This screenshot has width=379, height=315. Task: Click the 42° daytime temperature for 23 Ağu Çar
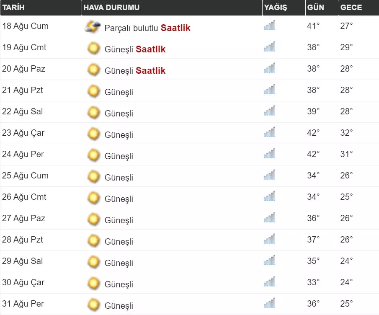point(313,133)
